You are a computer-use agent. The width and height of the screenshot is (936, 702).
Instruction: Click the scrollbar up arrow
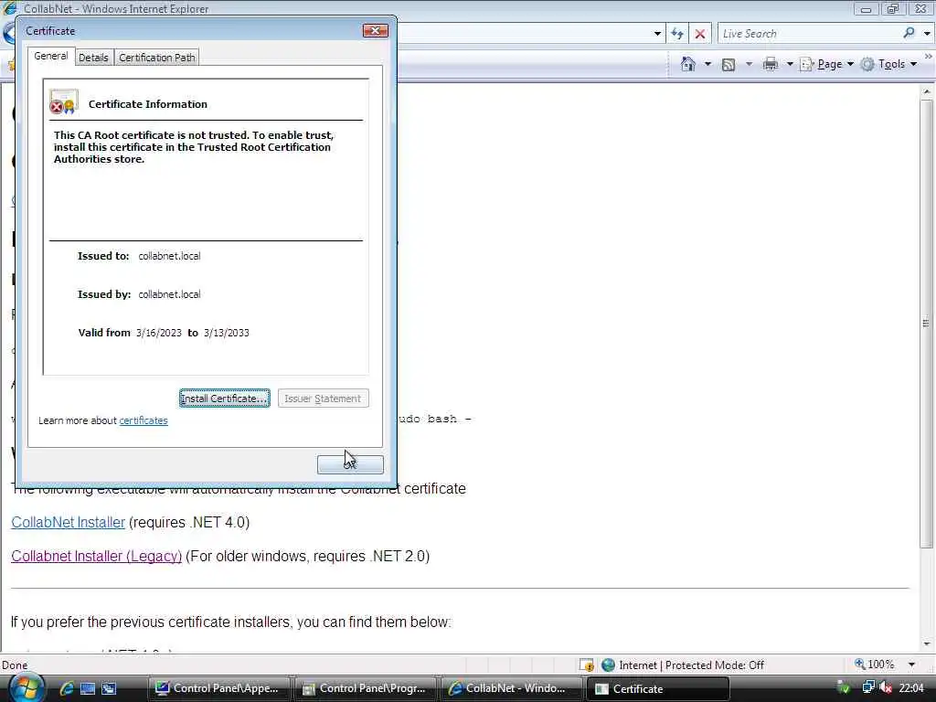click(927, 92)
